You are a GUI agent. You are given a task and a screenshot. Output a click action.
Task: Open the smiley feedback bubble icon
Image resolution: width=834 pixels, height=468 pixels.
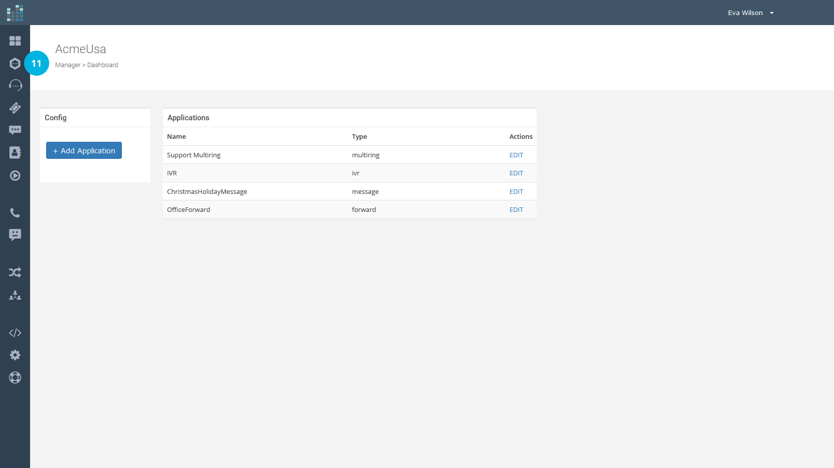[15, 235]
